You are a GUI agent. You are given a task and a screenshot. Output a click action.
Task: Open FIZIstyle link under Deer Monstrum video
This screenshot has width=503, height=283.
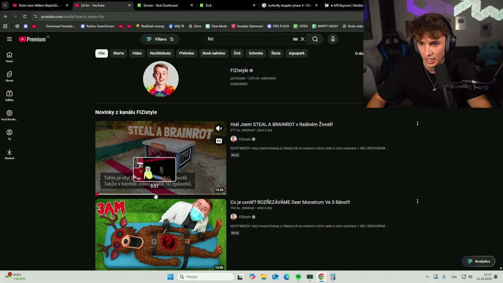(x=244, y=217)
